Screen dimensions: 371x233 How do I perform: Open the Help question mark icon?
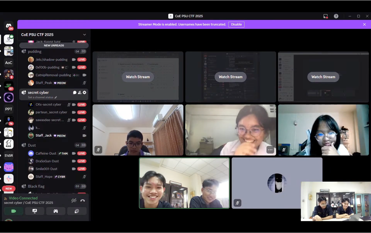[336, 16]
